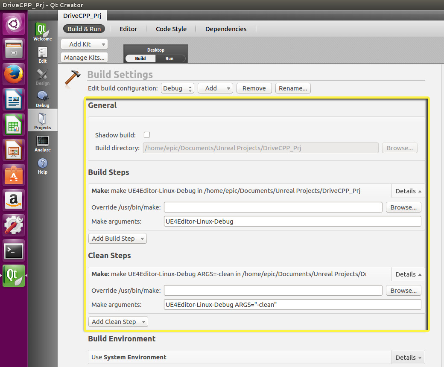This screenshot has height=367, width=444.
Task: Open the Help mode icon
Action: pyautogui.click(x=42, y=165)
